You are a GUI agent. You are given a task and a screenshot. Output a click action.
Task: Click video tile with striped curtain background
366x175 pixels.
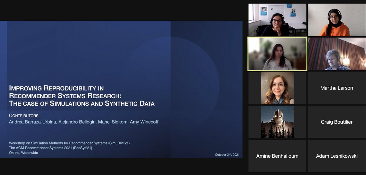click(337, 54)
